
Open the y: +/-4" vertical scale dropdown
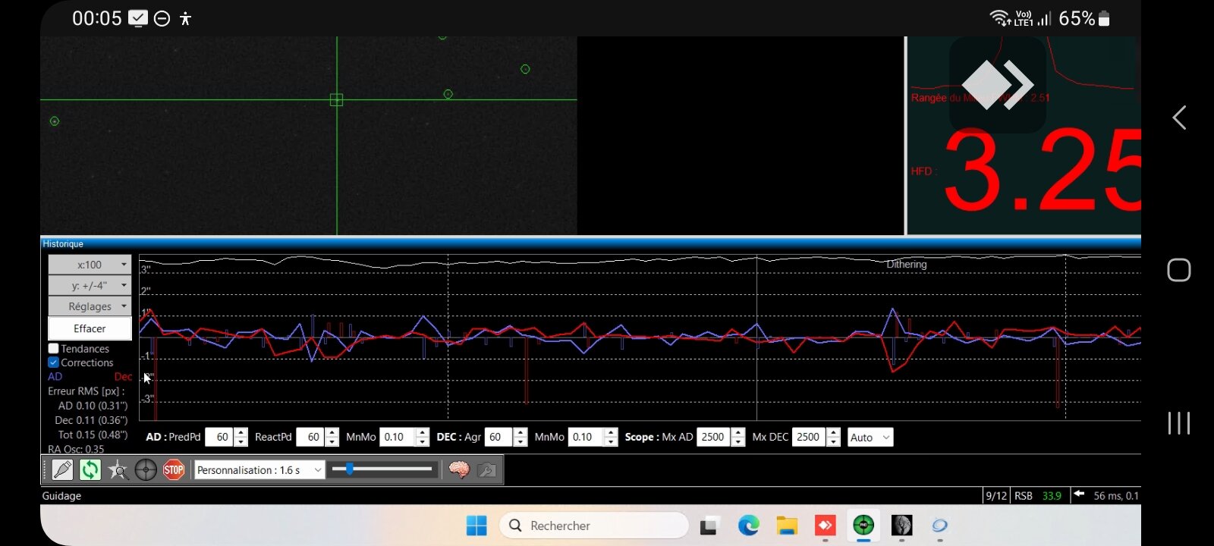pos(90,286)
